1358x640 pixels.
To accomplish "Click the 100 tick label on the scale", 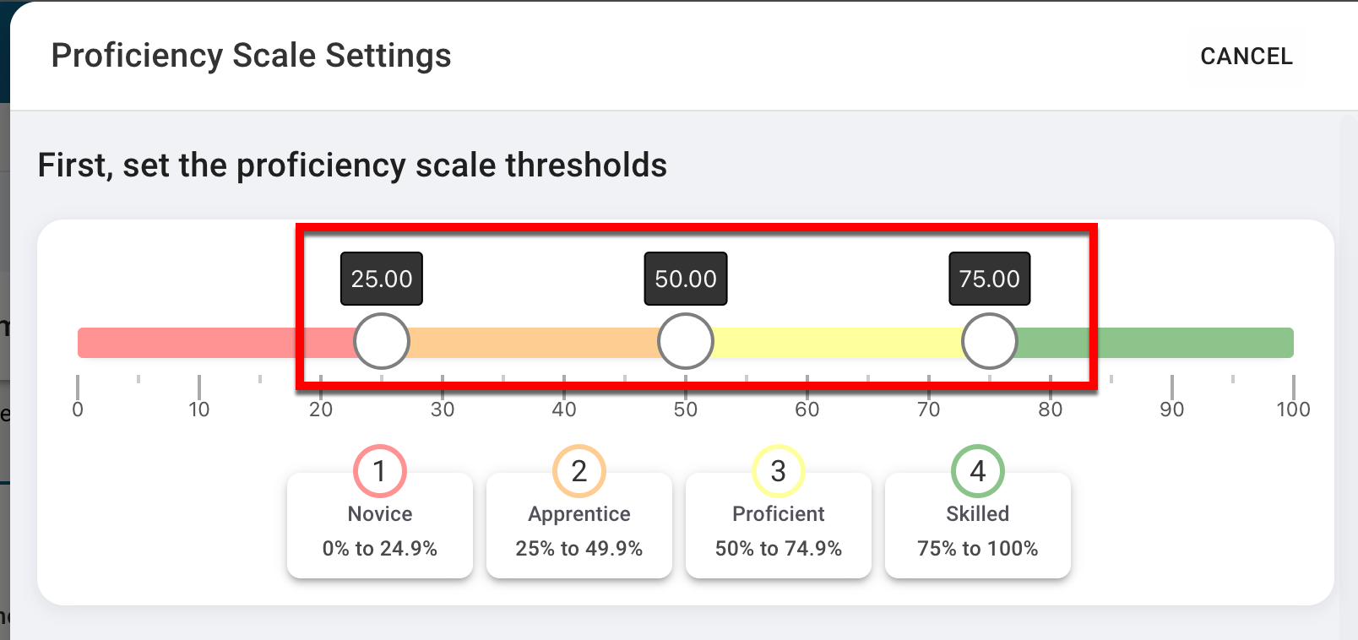I will click(x=1293, y=409).
